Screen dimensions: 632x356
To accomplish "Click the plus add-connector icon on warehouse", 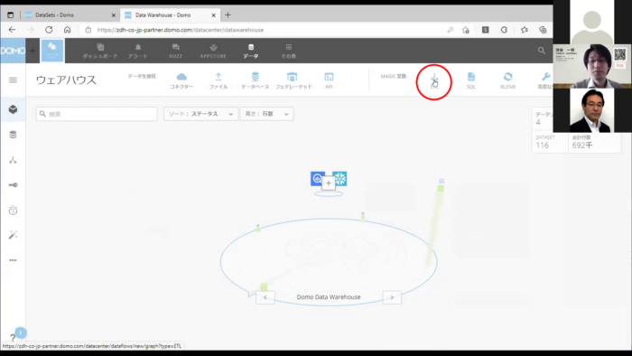I will (x=329, y=183).
